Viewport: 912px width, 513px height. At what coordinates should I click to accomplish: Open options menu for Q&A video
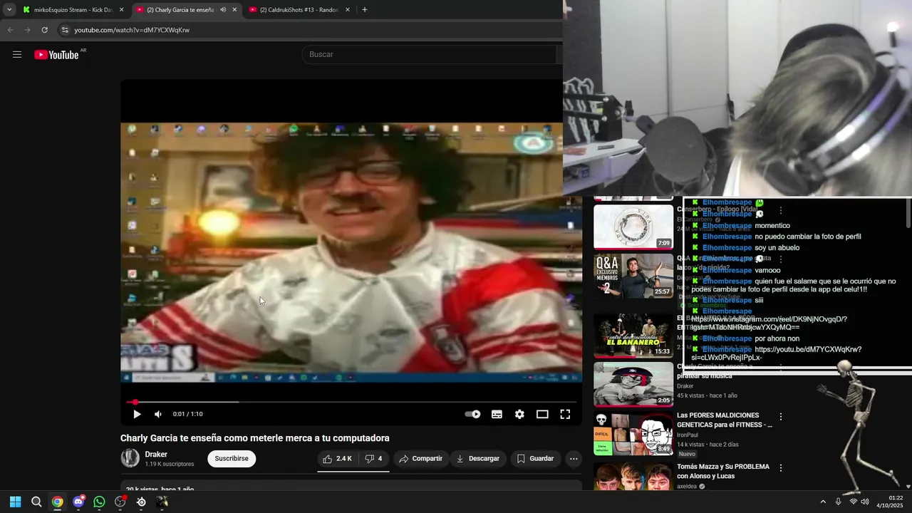click(x=781, y=259)
